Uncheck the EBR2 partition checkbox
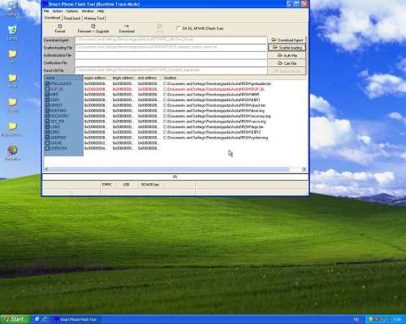406x324 pixels. (47, 132)
